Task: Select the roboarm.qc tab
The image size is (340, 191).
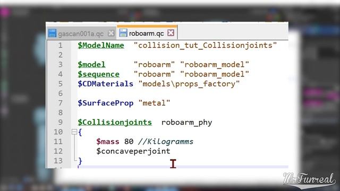Action: click(147, 33)
